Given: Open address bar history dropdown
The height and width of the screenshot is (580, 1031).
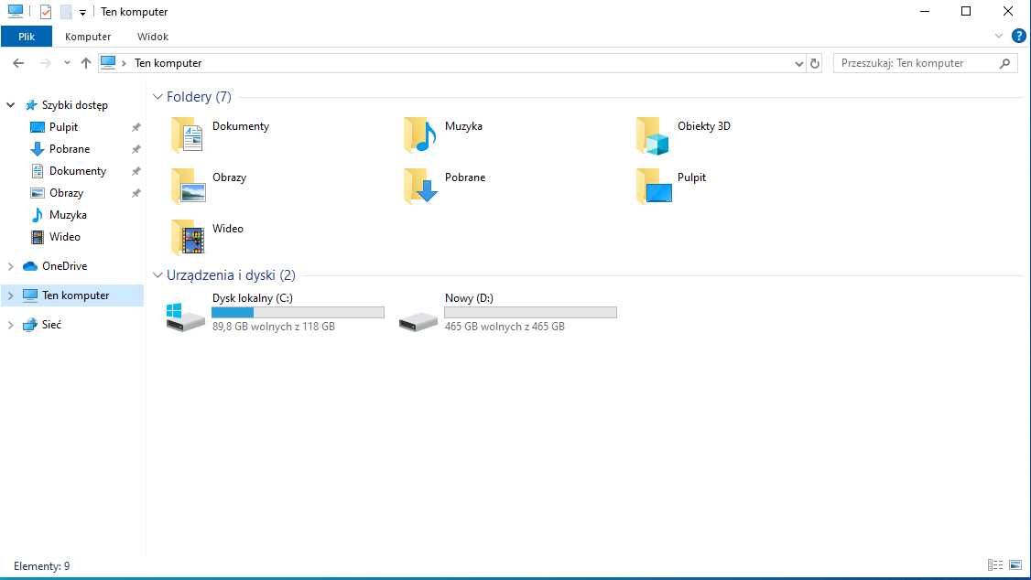Looking at the screenshot, I should [799, 64].
